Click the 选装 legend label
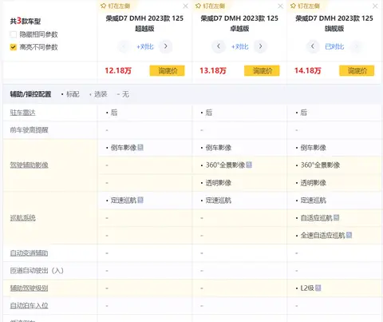The width and height of the screenshot is (383, 322). click(101, 94)
